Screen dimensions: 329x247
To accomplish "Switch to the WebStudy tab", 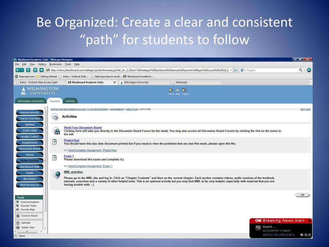I will (196, 82).
